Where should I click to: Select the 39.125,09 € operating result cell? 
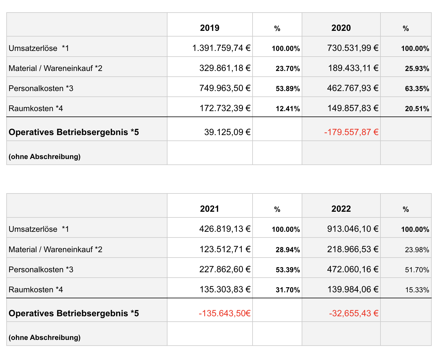tap(210, 129)
